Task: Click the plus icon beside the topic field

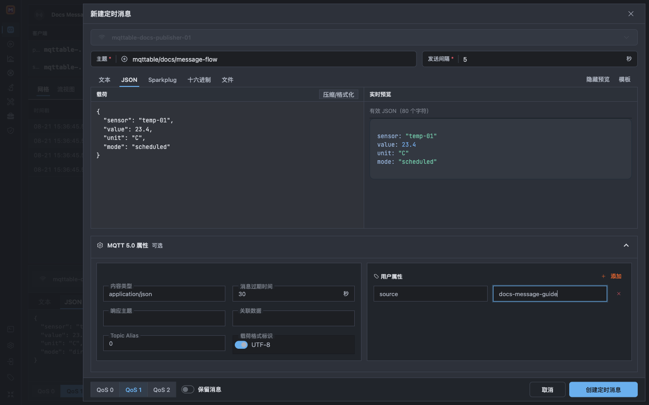Action: pyautogui.click(x=124, y=59)
